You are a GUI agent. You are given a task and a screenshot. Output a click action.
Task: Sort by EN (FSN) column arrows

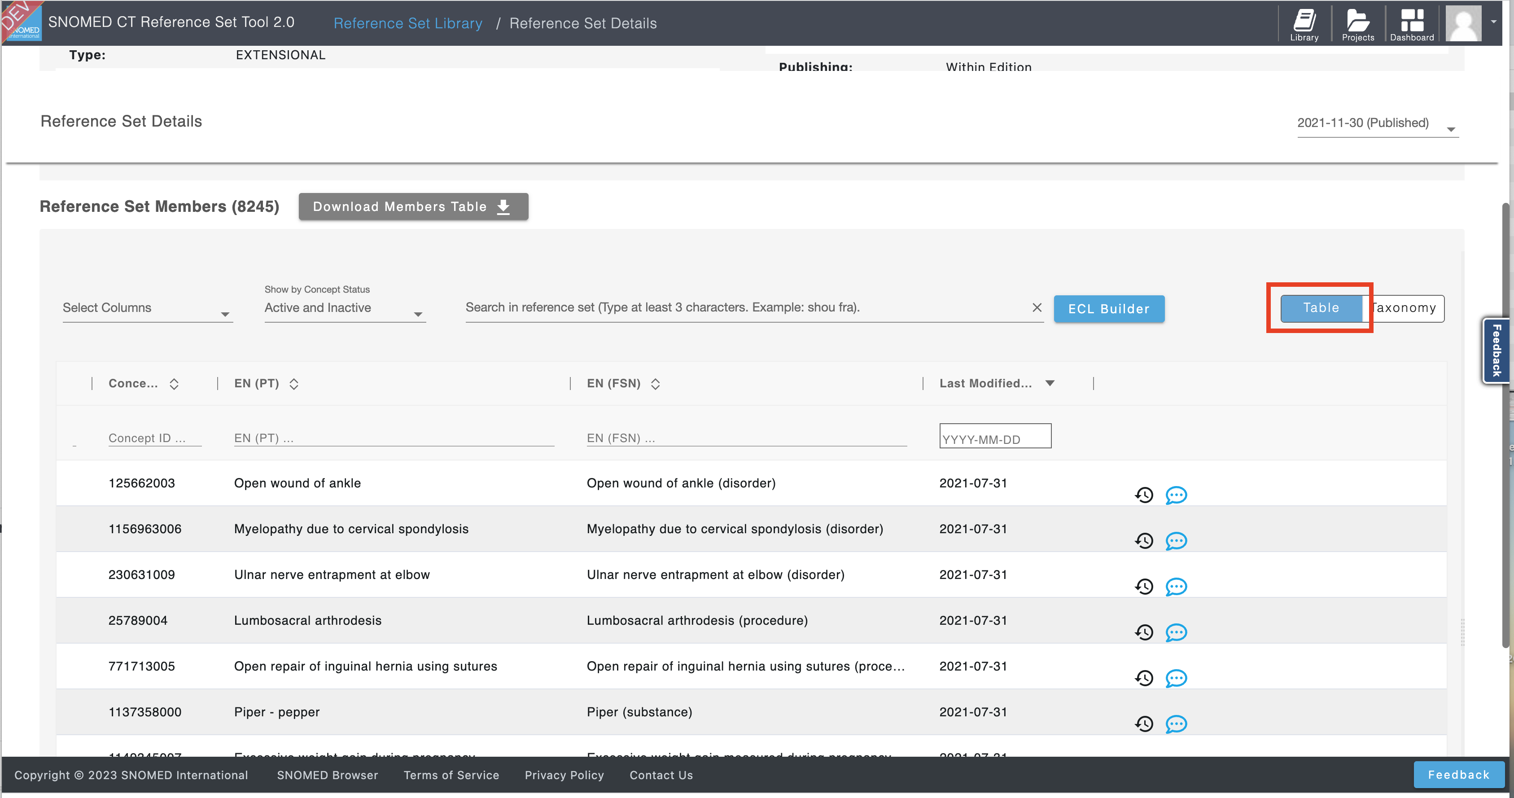tap(655, 384)
